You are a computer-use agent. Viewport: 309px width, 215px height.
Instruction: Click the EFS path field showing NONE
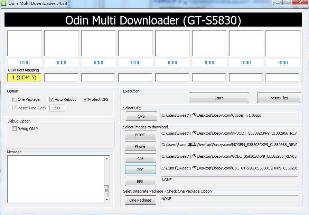229,181
